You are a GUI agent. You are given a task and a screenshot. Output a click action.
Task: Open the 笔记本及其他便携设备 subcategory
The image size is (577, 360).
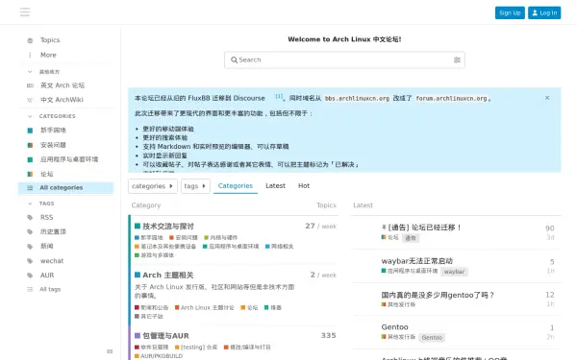pyautogui.click(x=165, y=247)
